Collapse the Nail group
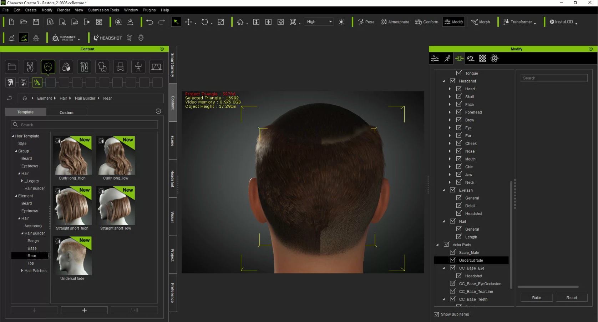 [x=444, y=221]
